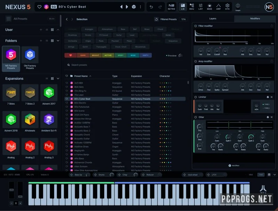Navigate back in the browser
This screenshot has height=211, width=278.
coord(67,19)
